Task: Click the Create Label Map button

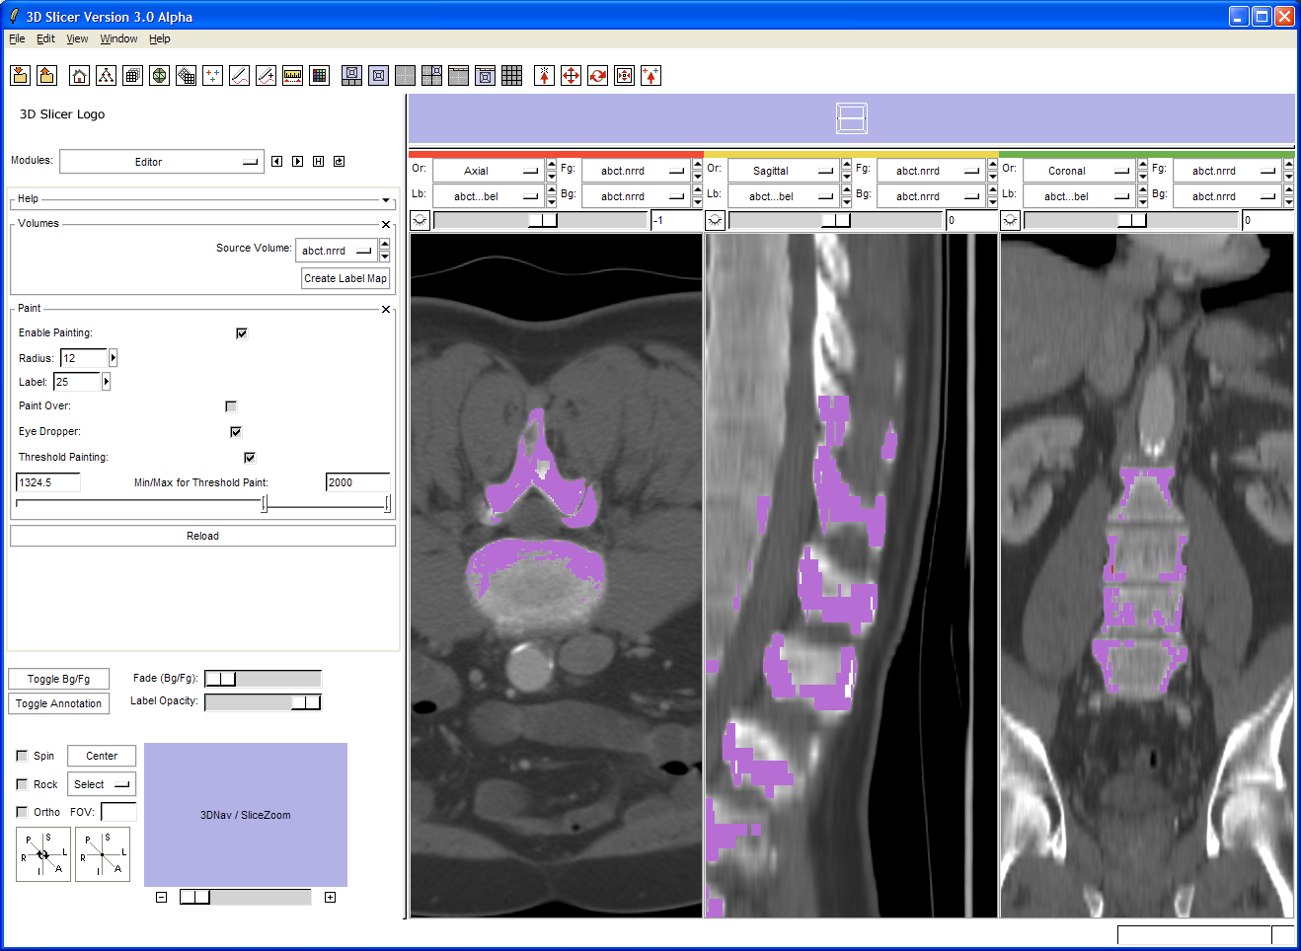Action: coord(345,279)
